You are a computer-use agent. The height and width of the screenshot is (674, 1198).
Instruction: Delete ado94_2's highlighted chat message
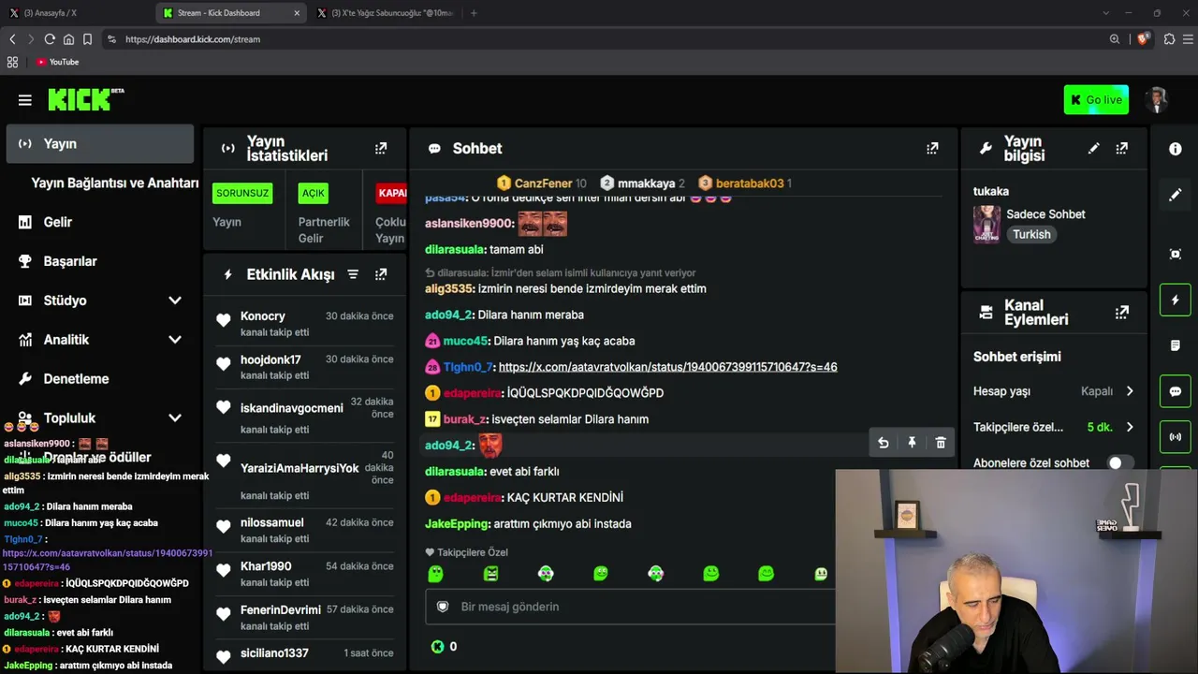click(x=941, y=443)
